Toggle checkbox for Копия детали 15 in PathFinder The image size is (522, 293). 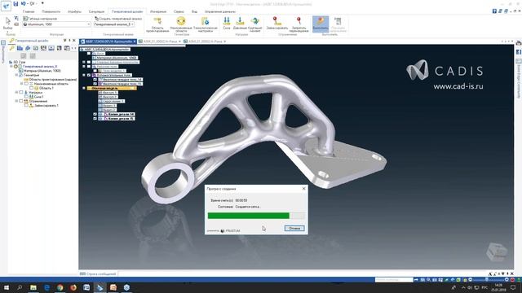pyautogui.click(x=95, y=119)
